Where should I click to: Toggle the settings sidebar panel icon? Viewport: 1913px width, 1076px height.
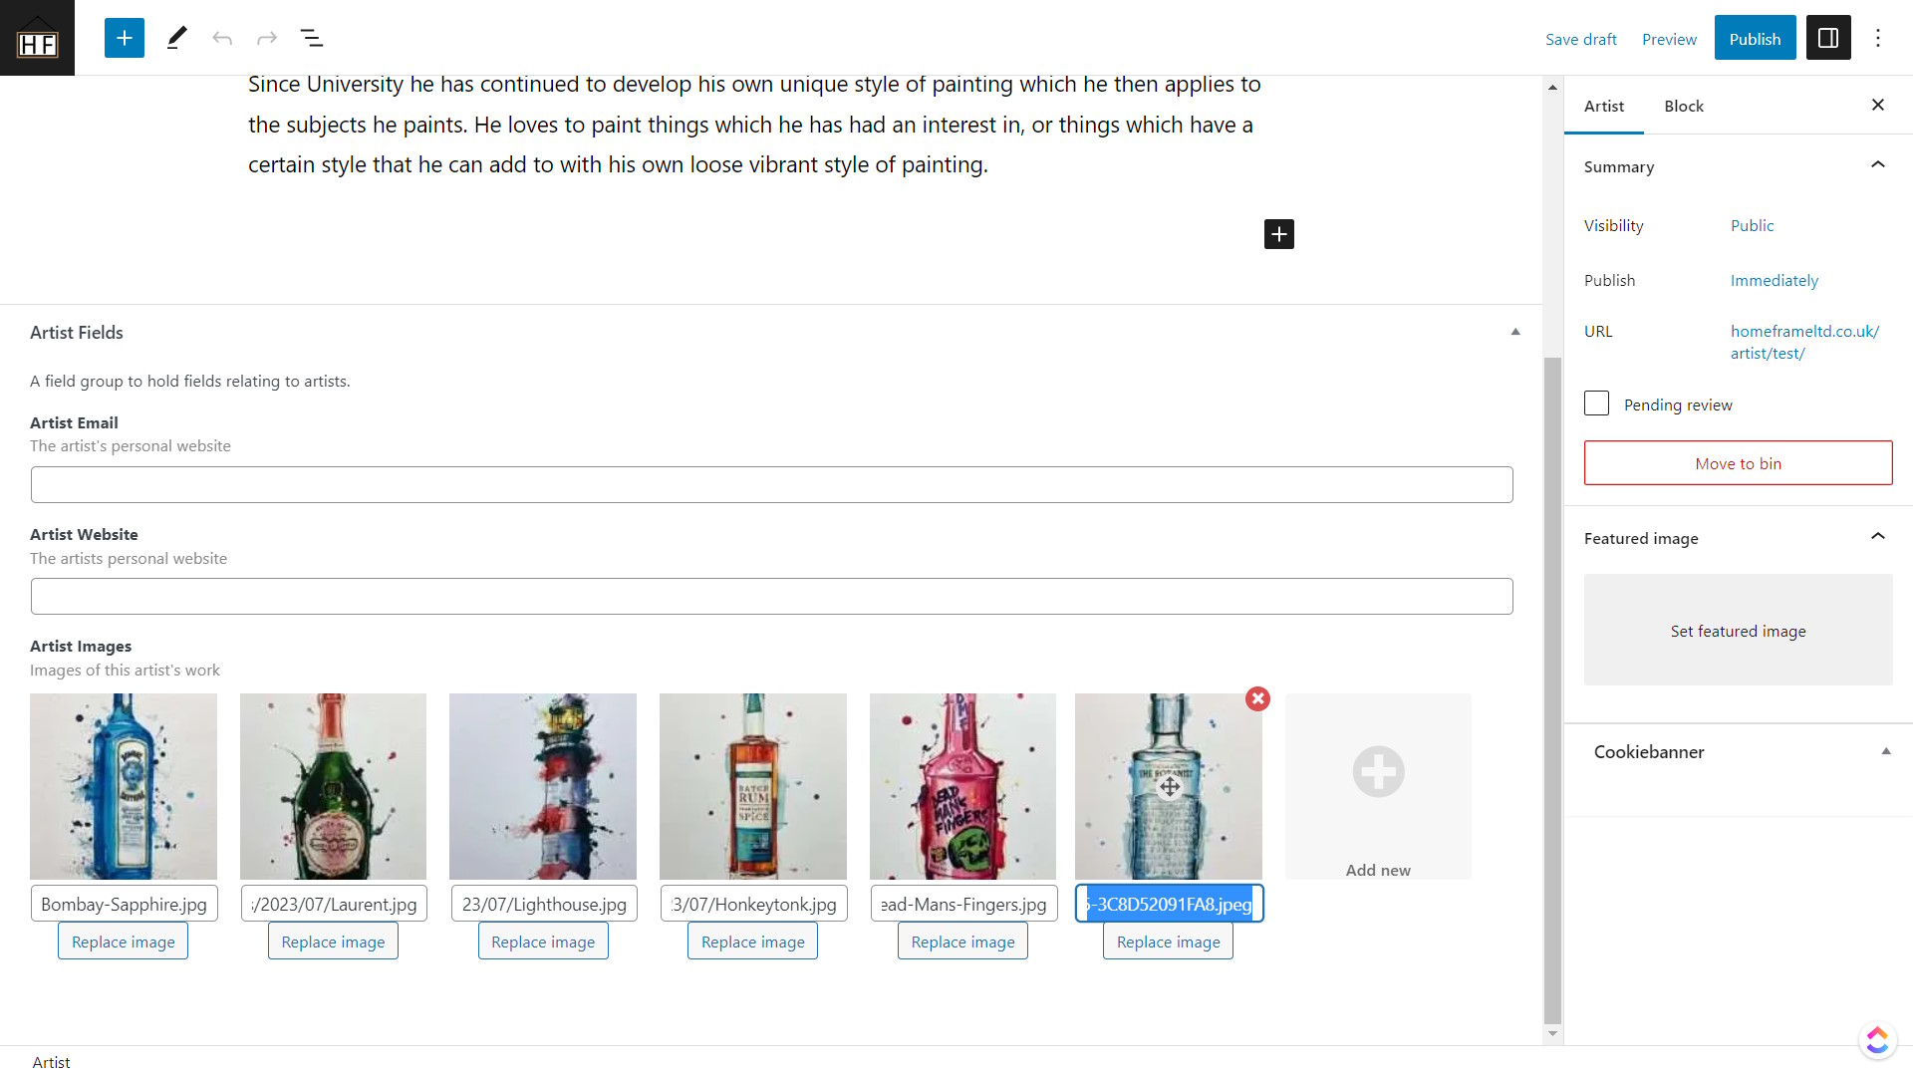tap(1828, 38)
